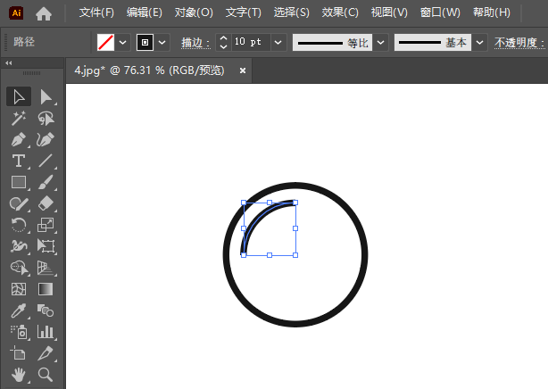Select the Eraser tool

(x=46, y=203)
